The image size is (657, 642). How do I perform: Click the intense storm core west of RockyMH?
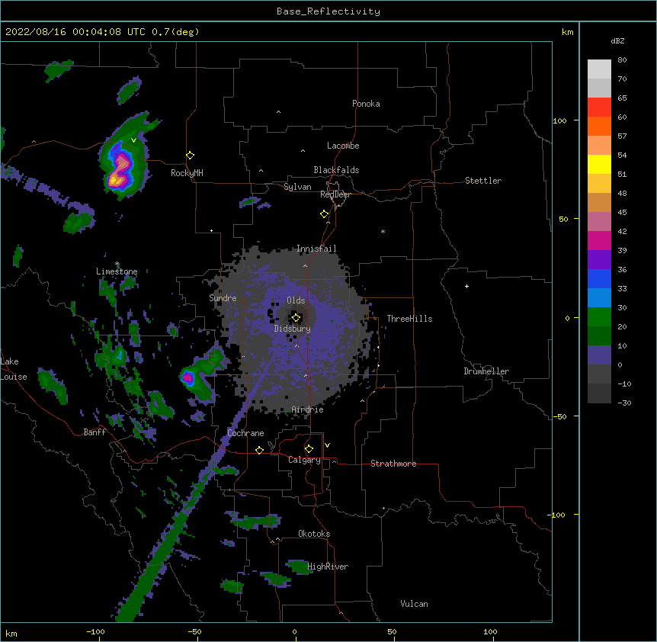point(120,167)
